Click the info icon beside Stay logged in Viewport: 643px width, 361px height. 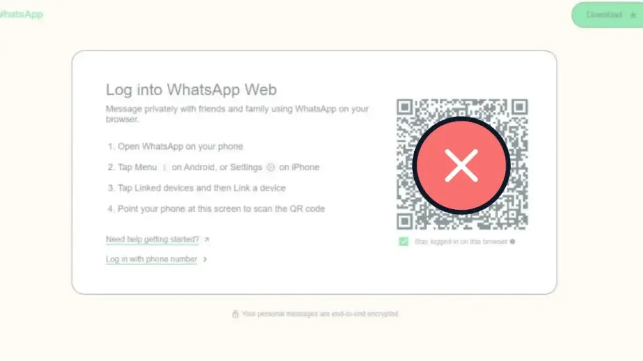(513, 242)
